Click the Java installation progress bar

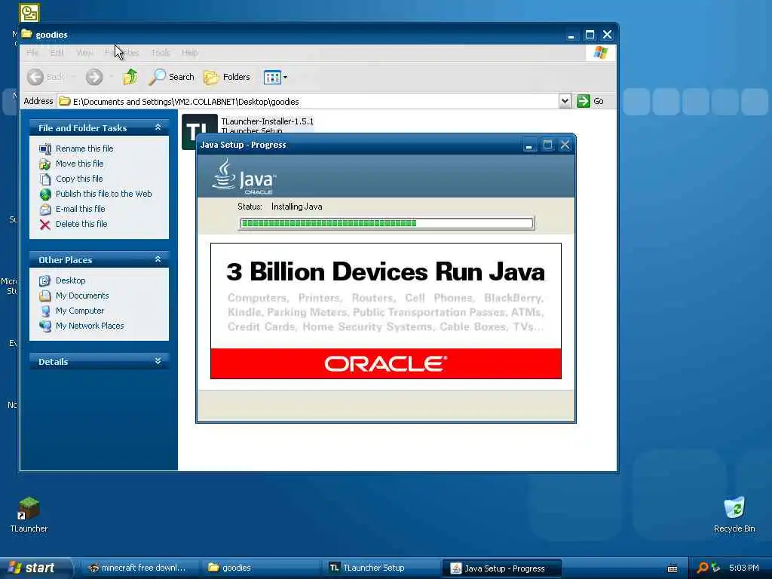point(386,223)
